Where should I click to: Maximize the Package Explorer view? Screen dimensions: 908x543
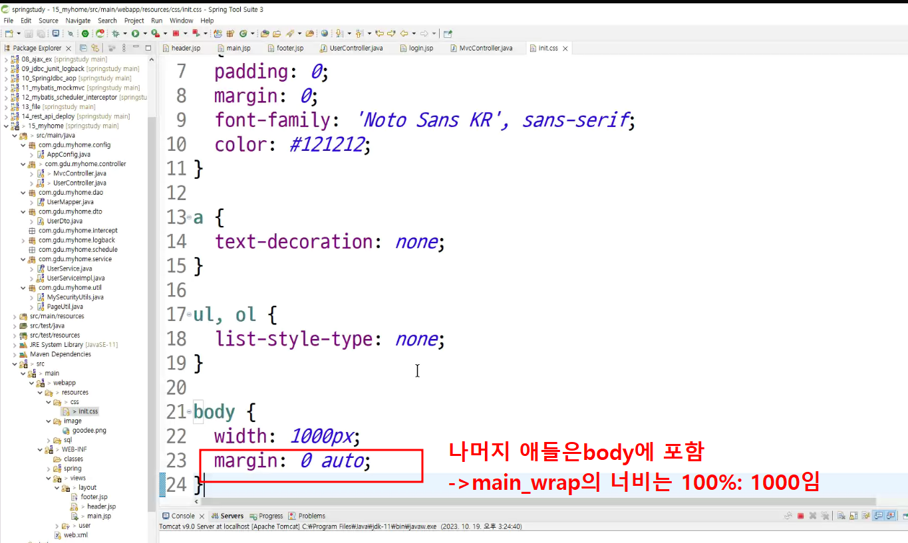point(148,48)
